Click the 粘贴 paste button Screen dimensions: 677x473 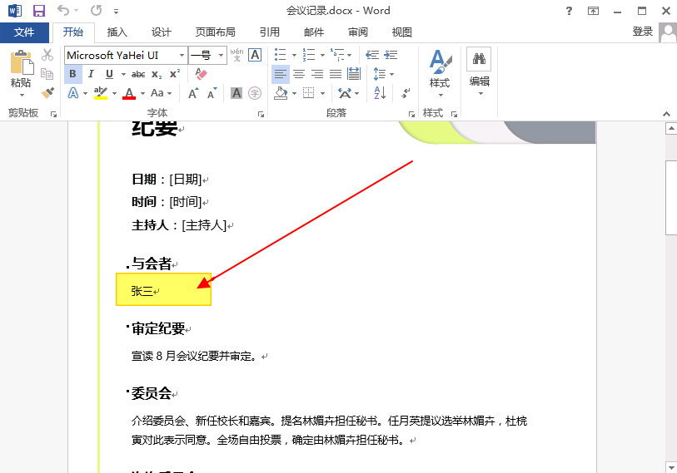click(x=21, y=73)
